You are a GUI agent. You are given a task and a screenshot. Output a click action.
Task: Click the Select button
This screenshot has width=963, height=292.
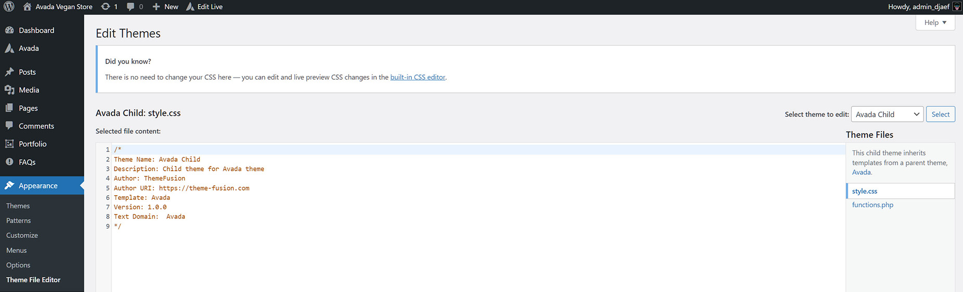point(940,114)
